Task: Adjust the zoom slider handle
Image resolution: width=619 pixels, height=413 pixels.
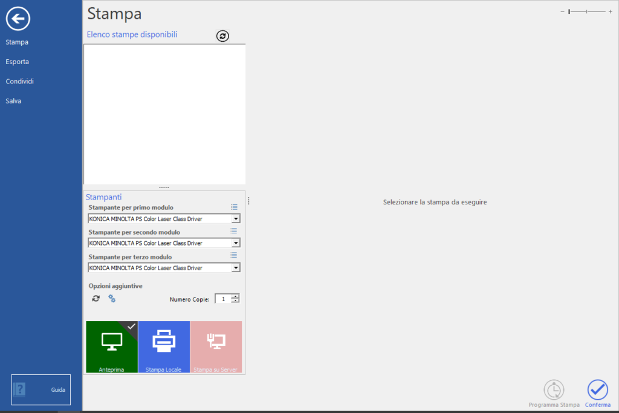Action: tap(569, 12)
